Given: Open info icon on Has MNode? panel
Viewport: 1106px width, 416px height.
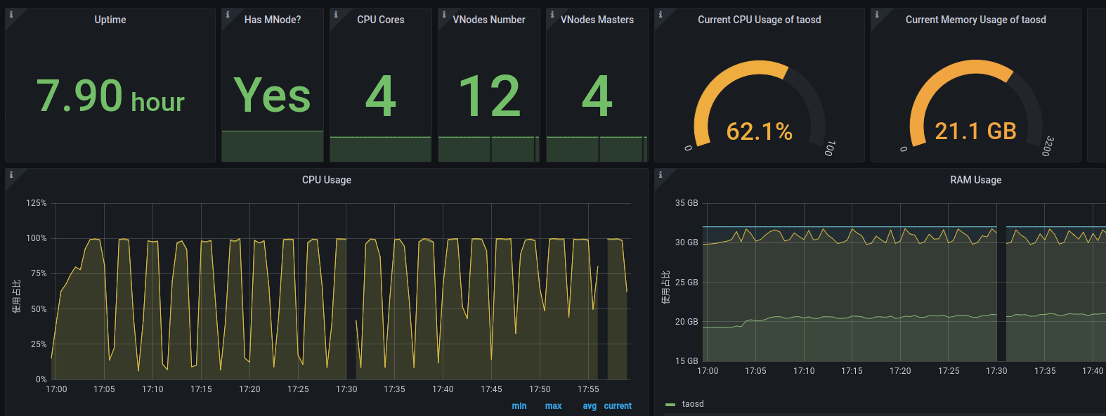Looking at the screenshot, I should 228,14.
